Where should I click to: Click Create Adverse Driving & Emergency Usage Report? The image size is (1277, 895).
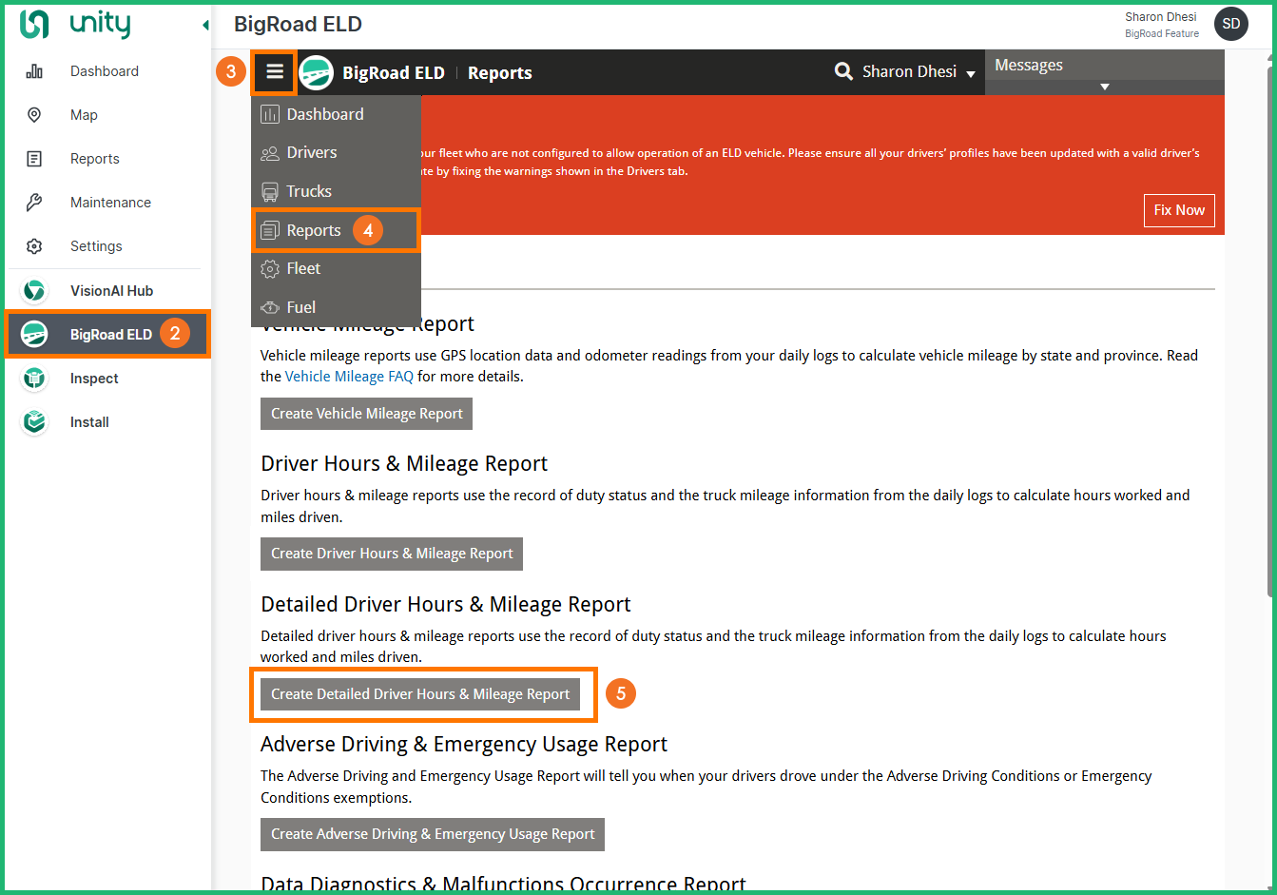[x=433, y=834]
